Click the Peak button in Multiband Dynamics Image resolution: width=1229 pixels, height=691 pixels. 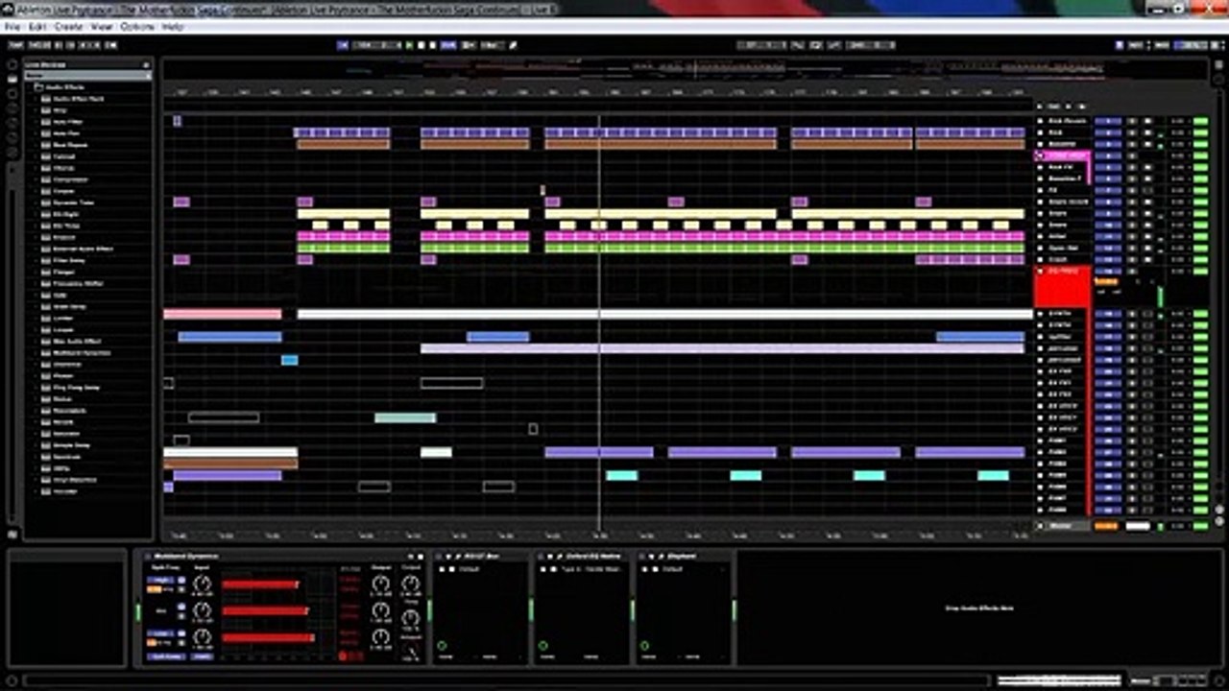(x=202, y=656)
